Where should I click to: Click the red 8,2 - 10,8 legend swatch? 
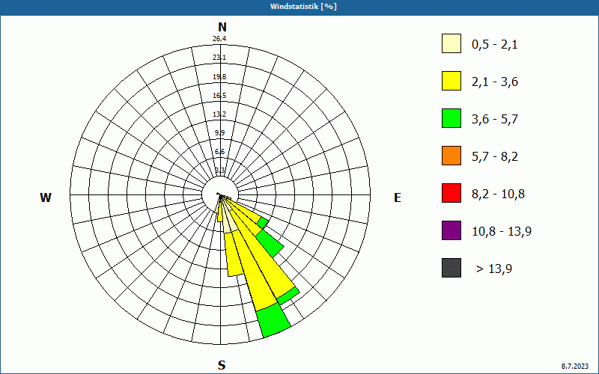[451, 193]
